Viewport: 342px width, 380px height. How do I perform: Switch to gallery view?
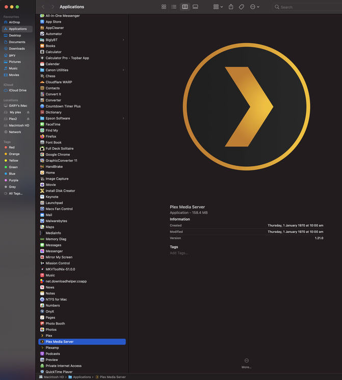coord(195,7)
